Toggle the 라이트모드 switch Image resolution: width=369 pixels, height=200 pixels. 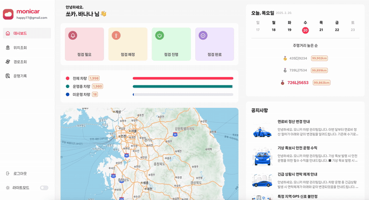44,188
